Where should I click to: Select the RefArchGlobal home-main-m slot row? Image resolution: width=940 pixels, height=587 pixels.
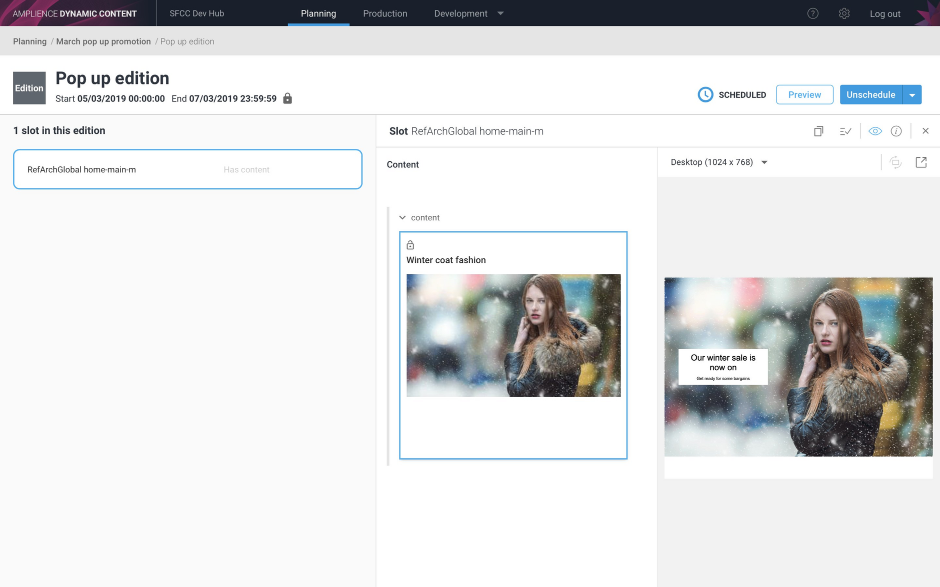point(187,169)
